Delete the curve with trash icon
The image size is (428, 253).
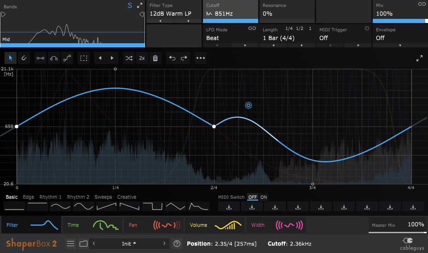[x=155, y=58]
